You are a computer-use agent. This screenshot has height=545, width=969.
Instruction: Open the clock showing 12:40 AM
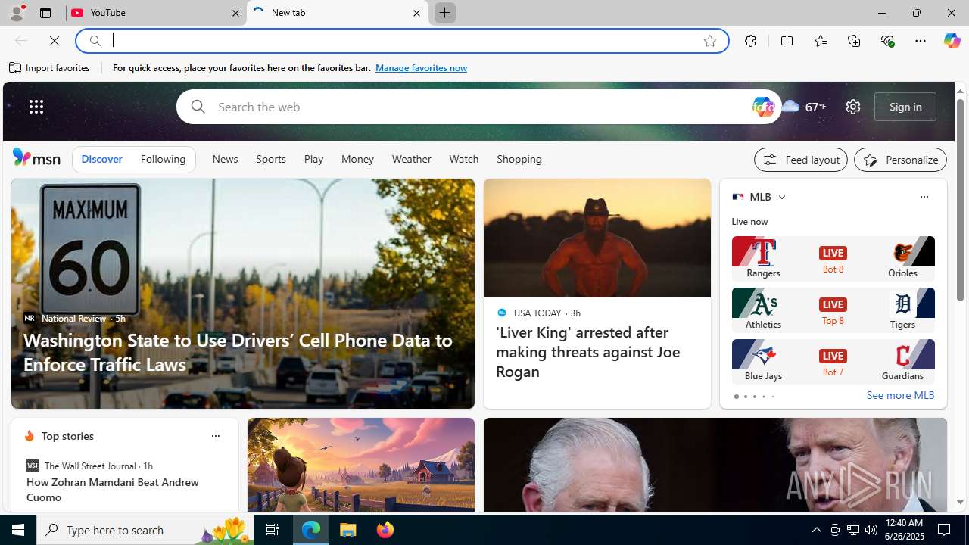(x=904, y=530)
